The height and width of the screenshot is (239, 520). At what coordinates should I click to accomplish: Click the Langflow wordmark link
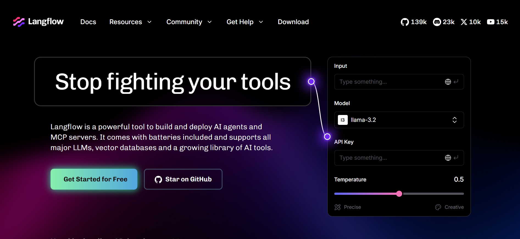click(x=46, y=22)
